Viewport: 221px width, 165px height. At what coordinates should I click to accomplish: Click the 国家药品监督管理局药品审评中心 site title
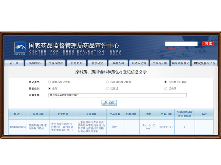pyautogui.click(x=74, y=45)
